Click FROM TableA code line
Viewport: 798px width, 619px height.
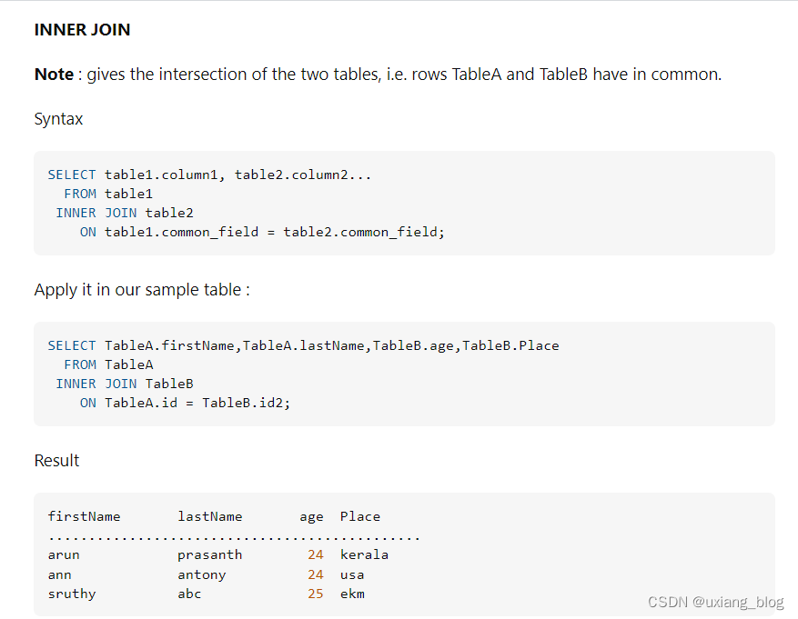(108, 364)
